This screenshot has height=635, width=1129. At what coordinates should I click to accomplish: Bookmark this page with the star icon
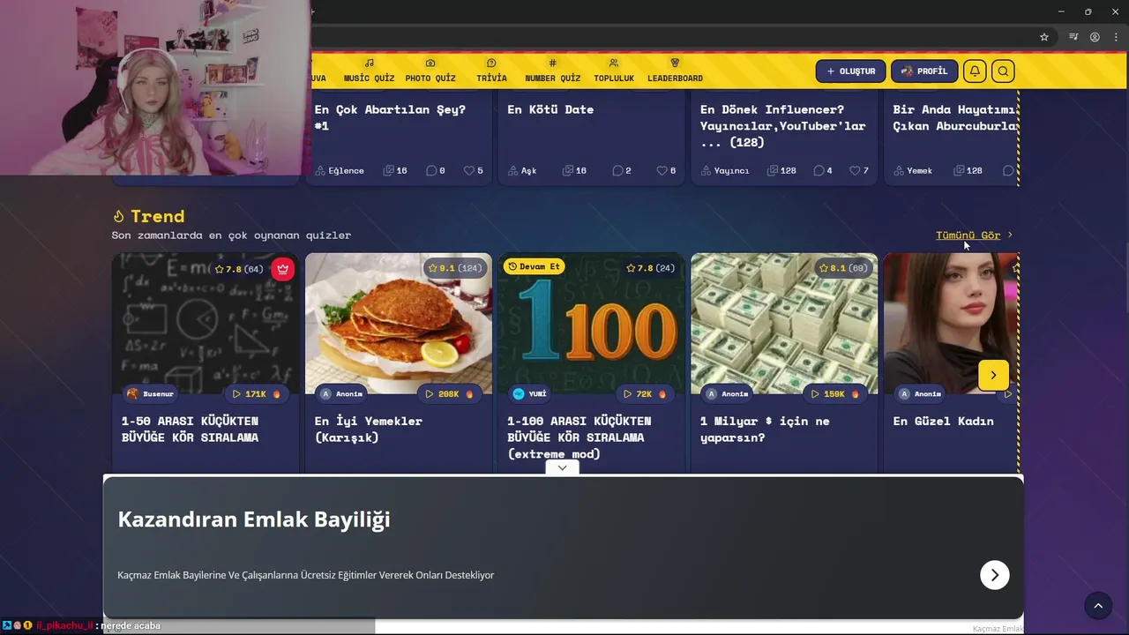pos(1044,37)
